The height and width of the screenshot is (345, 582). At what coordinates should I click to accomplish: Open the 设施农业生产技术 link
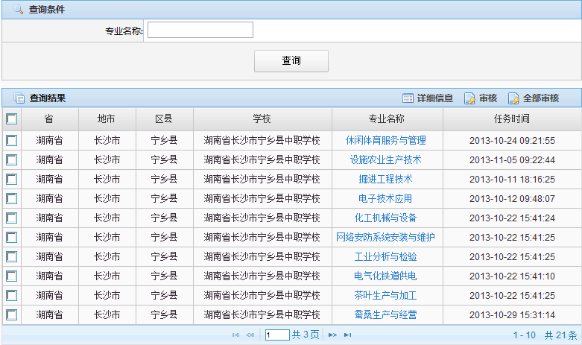pyautogui.click(x=386, y=160)
